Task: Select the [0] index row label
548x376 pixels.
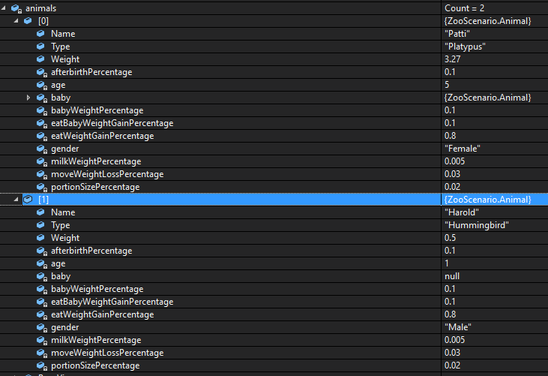Action: (43, 21)
